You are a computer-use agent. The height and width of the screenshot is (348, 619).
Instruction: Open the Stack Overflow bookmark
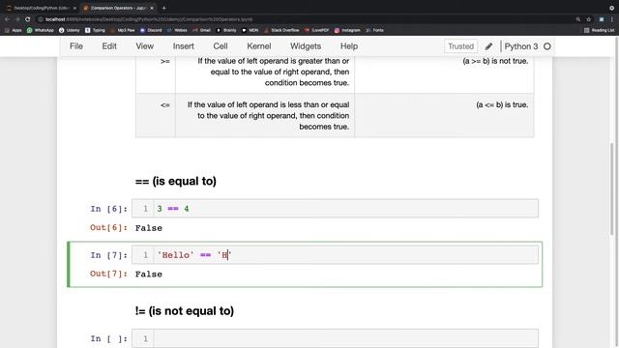[x=281, y=30]
